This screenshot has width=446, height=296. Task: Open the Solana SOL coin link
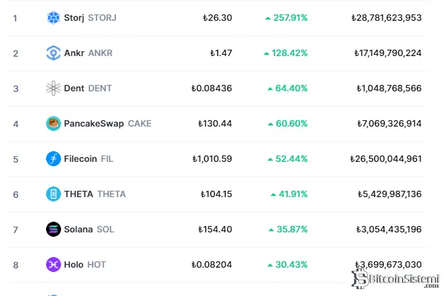(x=89, y=229)
